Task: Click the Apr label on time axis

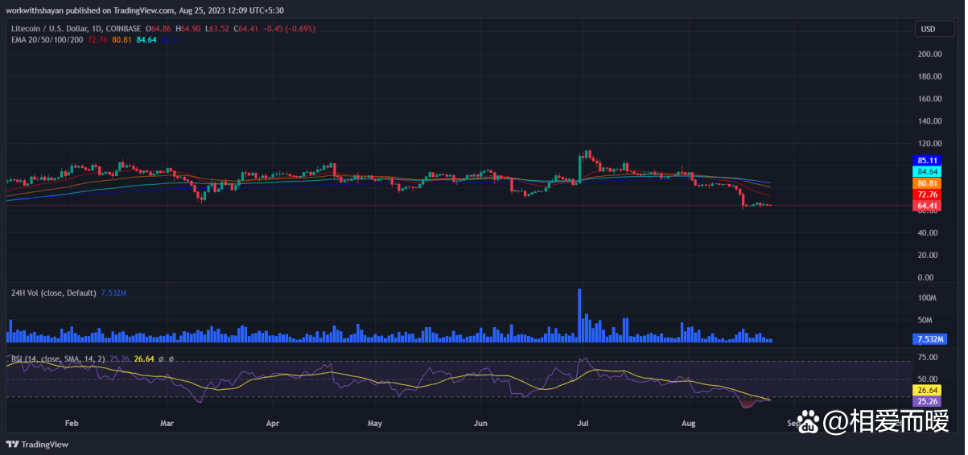Action: tap(273, 421)
